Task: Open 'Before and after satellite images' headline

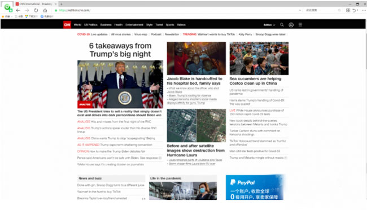Action: click(x=196, y=150)
